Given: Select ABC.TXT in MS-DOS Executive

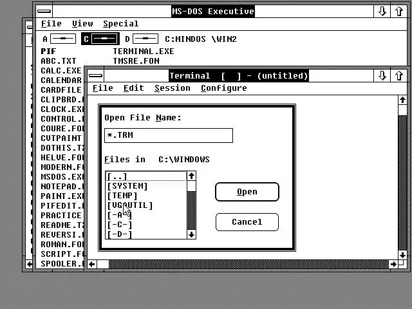Looking at the screenshot, I should [59, 61].
